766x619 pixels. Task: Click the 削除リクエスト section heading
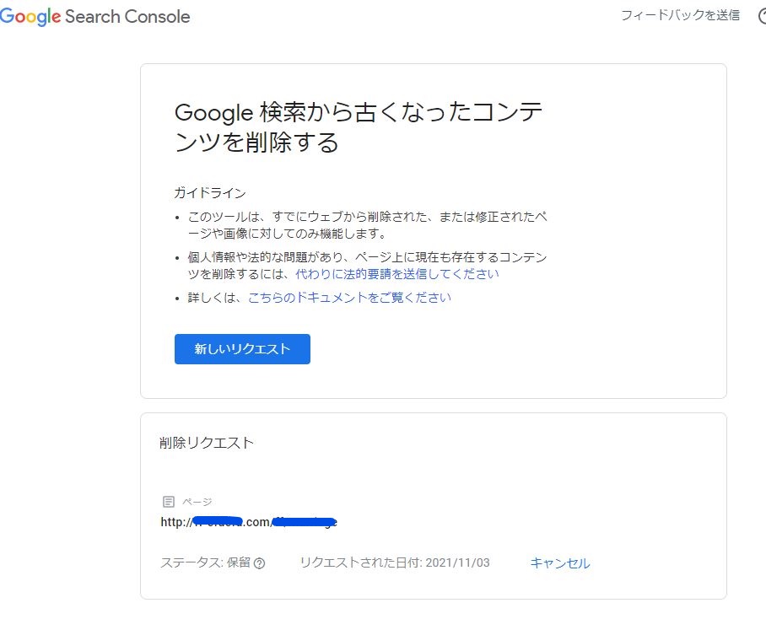207,443
